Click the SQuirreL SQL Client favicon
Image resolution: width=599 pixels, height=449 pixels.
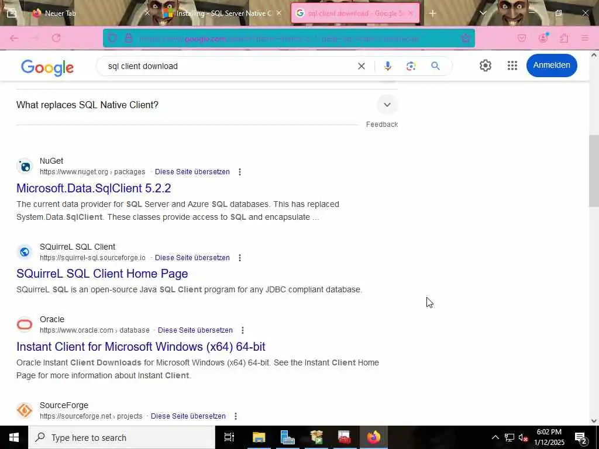click(25, 252)
